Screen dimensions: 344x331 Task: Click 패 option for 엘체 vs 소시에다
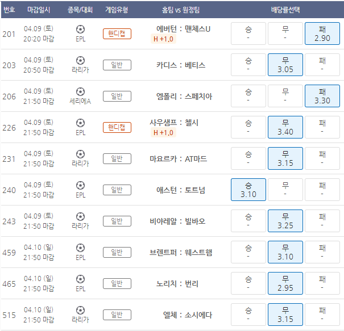click(x=322, y=315)
